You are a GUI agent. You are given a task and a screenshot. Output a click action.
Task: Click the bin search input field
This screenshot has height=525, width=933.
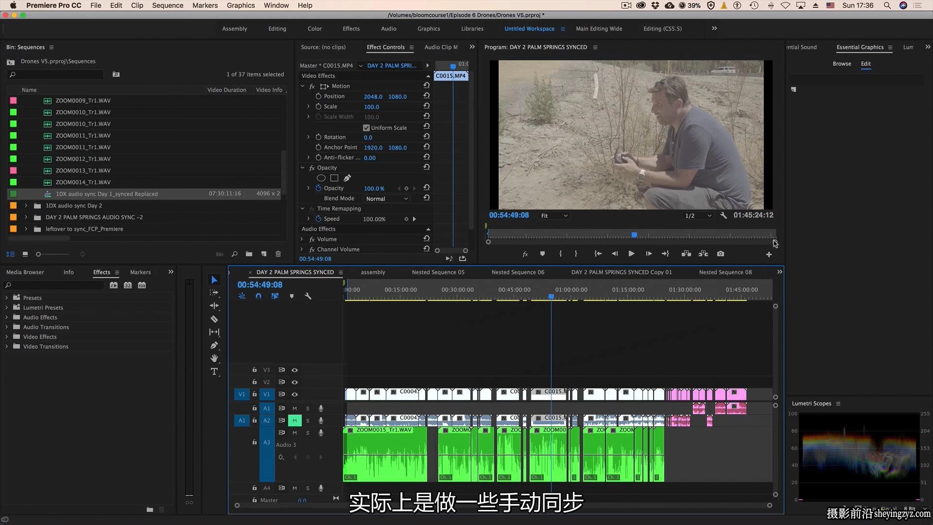(56, 74)
